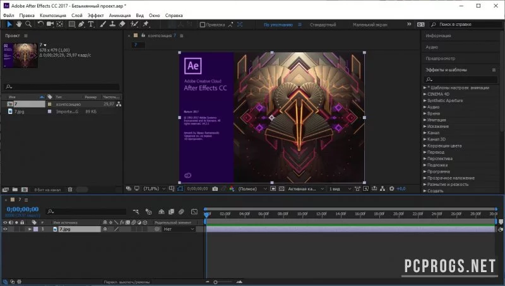Screen dimensions: 505x286
Task: Open the channel RGB display icon
Action: (x=232, y=189)
